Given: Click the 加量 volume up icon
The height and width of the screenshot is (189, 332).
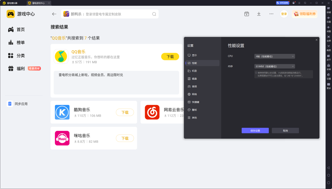Looking at the screenshot, I should point(329,18).
